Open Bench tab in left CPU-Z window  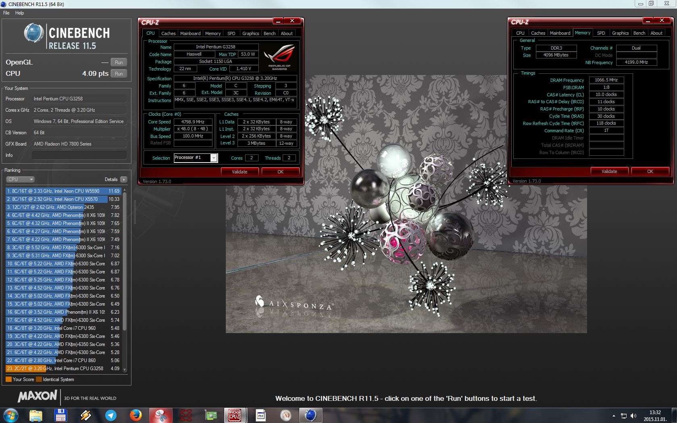pos(269,33)
